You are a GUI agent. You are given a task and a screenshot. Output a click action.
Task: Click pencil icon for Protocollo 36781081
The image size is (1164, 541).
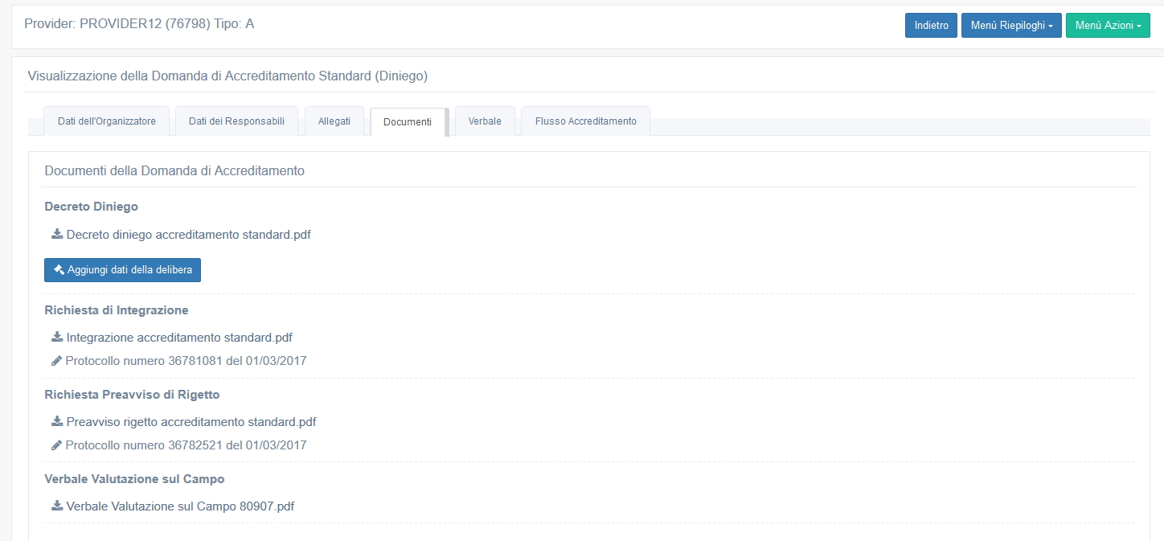click(57, 361)
